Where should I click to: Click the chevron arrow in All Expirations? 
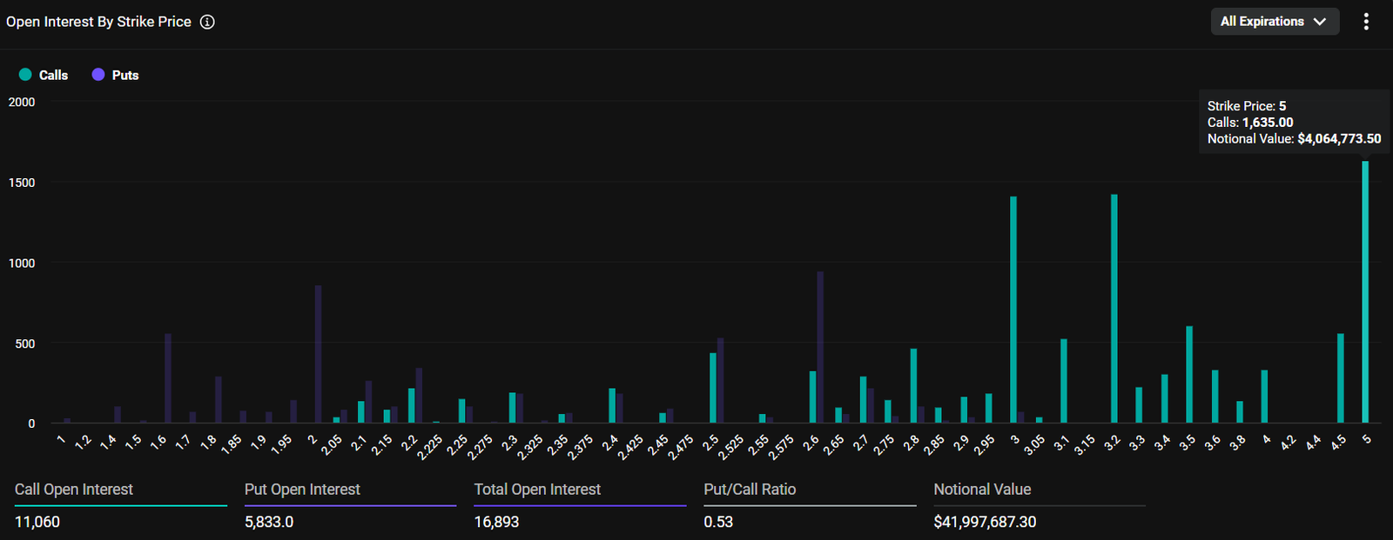tap(1320, 22)
